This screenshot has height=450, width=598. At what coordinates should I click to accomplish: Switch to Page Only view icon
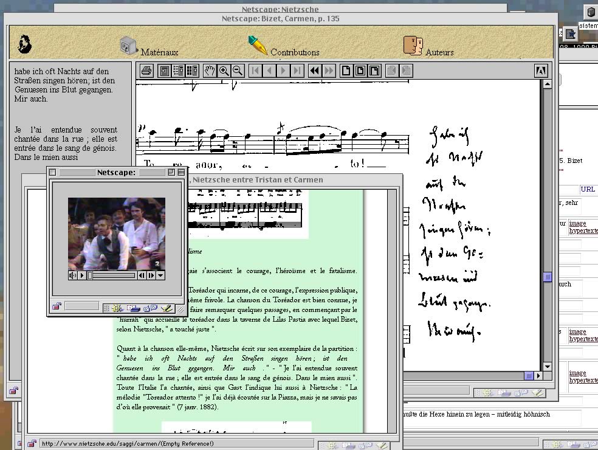tap(164, 71)
